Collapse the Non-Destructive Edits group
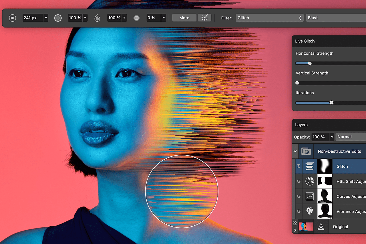 coord(295,151)
